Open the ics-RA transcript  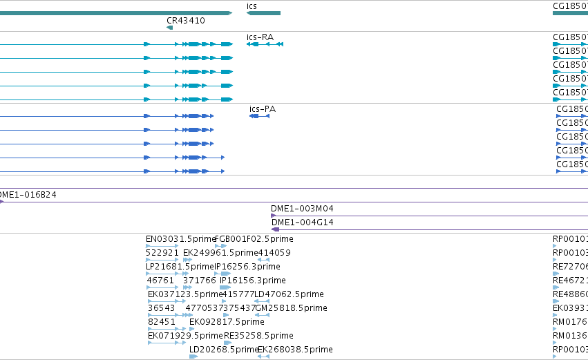[265, 44]
